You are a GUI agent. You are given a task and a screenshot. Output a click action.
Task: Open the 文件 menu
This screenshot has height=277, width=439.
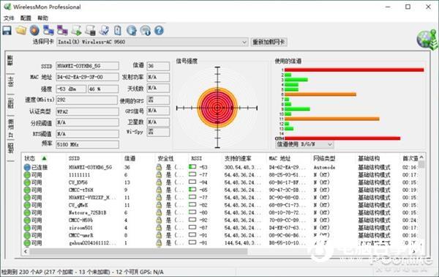coord(9,18)
